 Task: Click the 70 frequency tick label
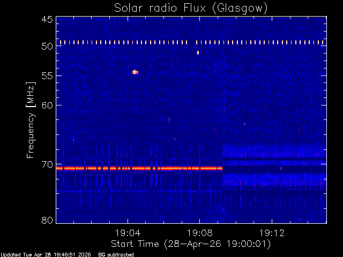tap(47, 164)
